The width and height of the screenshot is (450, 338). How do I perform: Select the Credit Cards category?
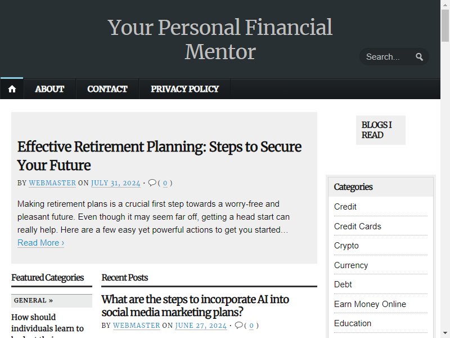[357, 226]
